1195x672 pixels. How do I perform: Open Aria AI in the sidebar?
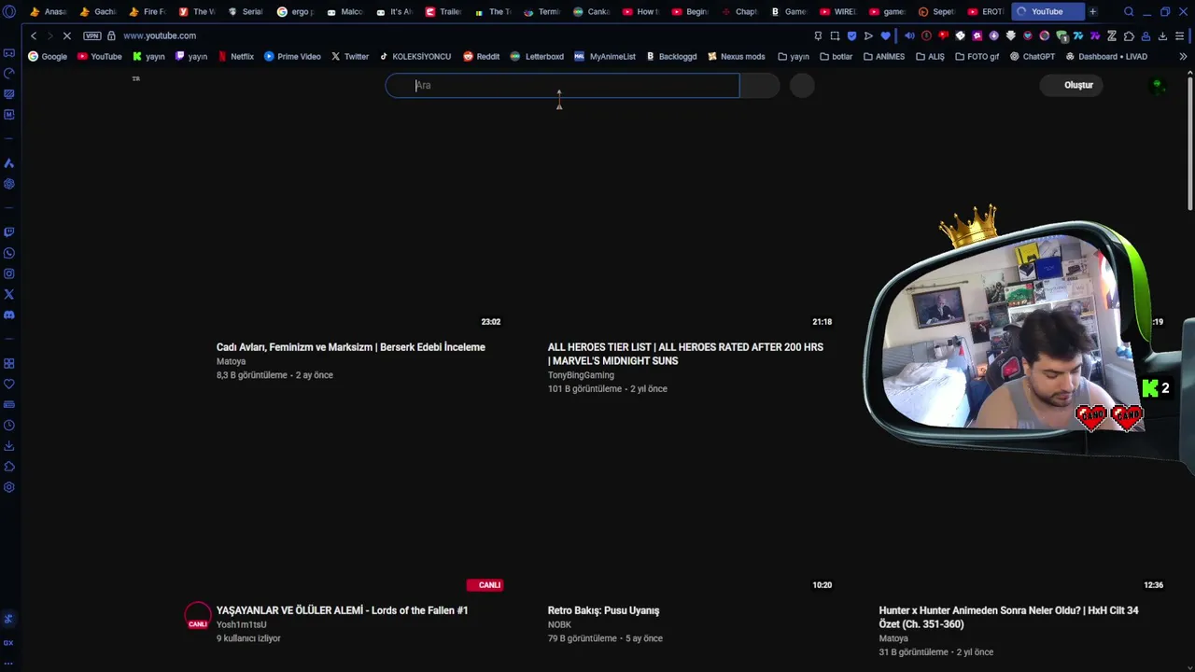(x=9, y=163)
